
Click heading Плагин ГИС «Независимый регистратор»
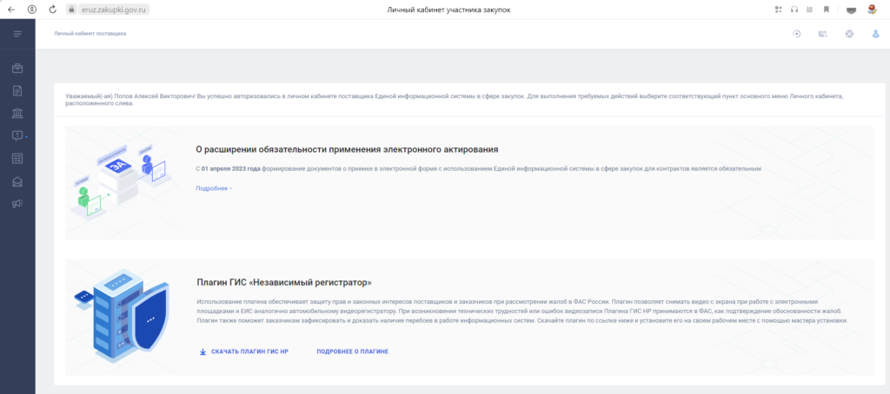284,282
